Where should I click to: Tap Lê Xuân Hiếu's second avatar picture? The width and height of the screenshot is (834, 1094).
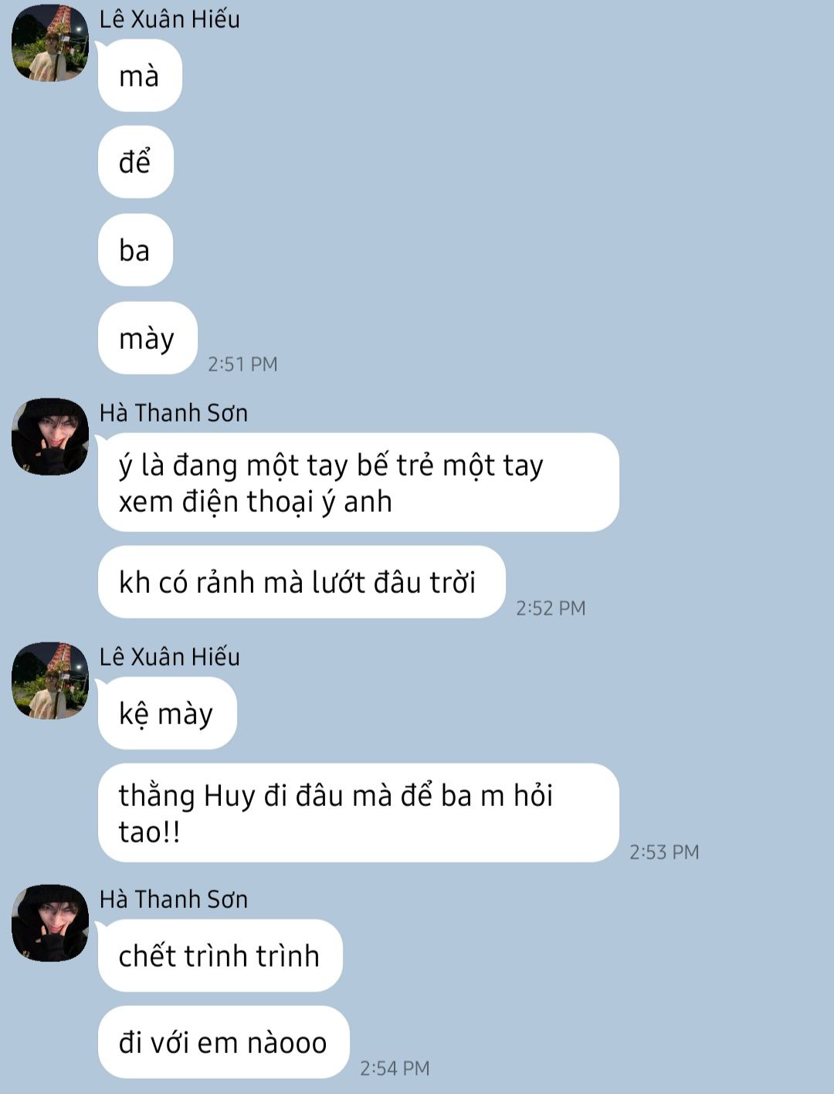pyautogui.click(x=50, y=680)
